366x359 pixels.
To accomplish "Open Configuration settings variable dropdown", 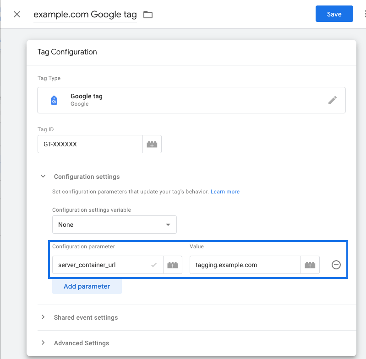I will click(x=114, y=225).
